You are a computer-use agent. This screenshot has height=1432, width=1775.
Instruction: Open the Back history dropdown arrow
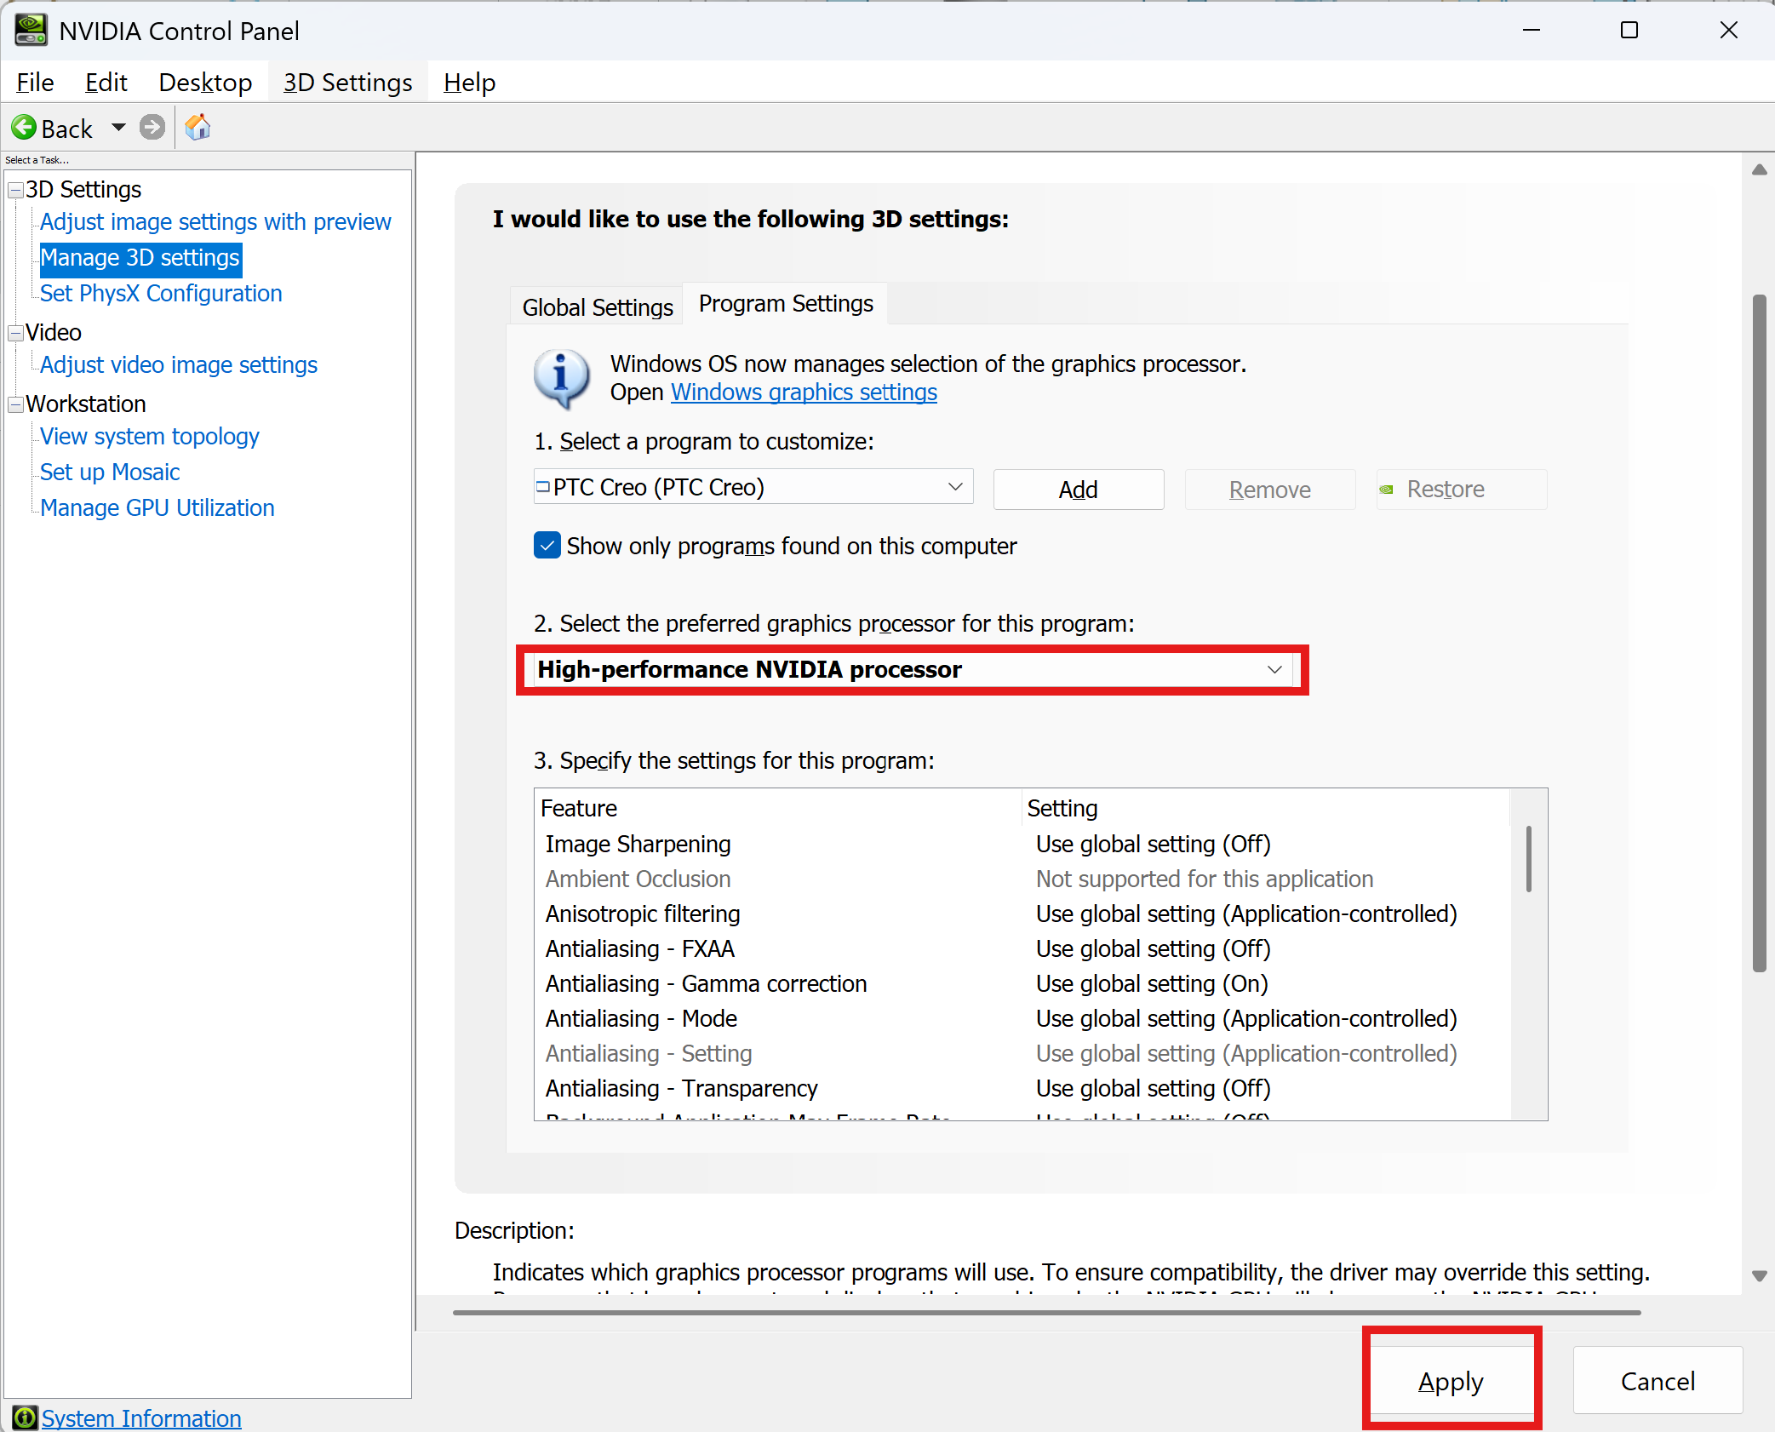[x=118, y=128]
